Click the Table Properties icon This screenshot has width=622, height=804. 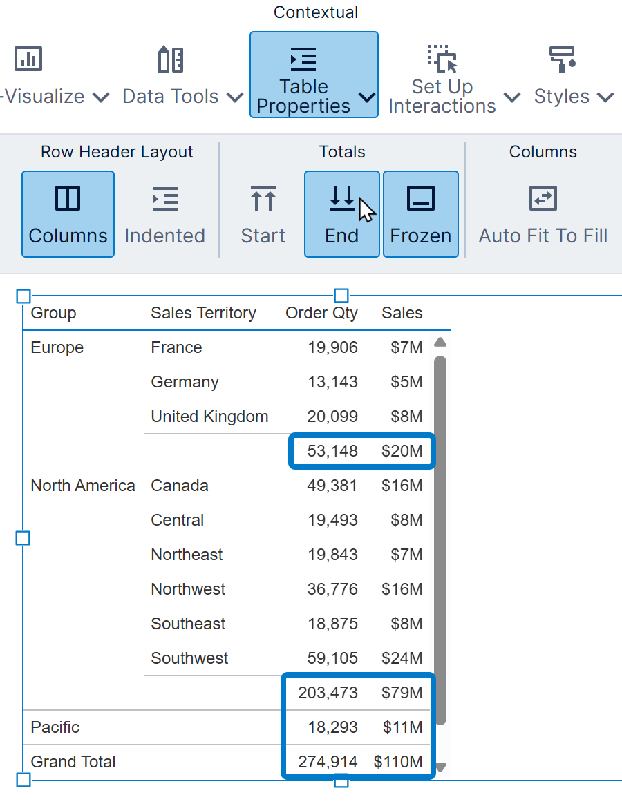[303, 59]
